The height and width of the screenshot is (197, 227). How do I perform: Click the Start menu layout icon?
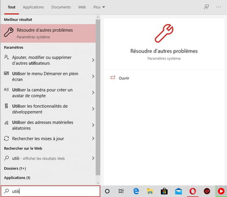[x=6, y=73]
